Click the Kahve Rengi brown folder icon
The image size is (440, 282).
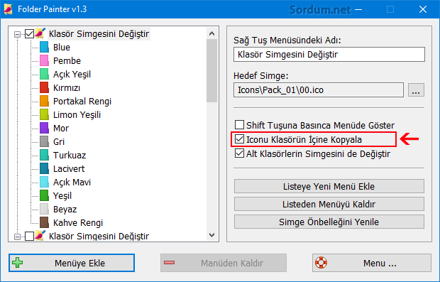[x=44, y=222]
